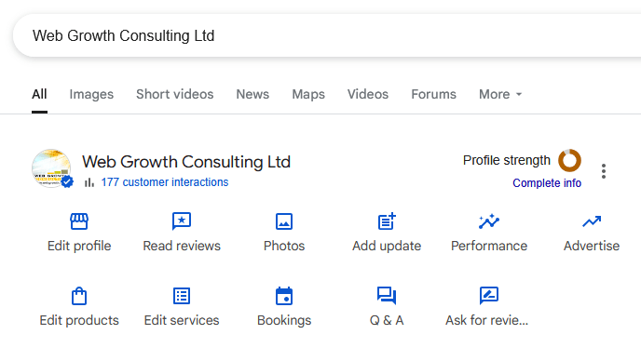Viewport: 641px width, 361px height.
Task: Click the Add update label
Action: point(387,246)
